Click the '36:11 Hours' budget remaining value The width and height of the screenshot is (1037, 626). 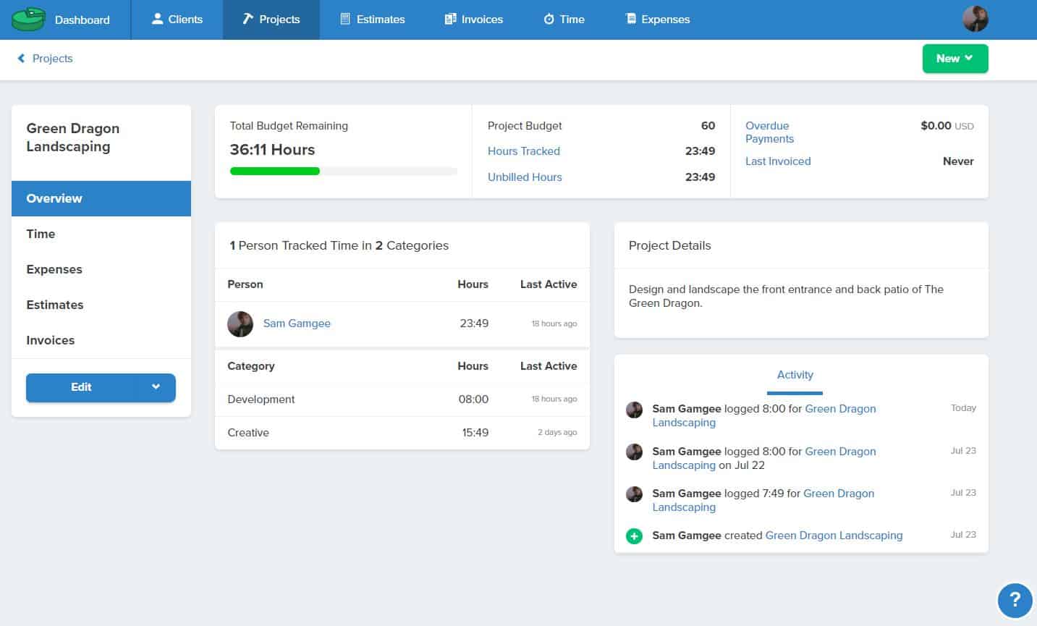[272, 150]
